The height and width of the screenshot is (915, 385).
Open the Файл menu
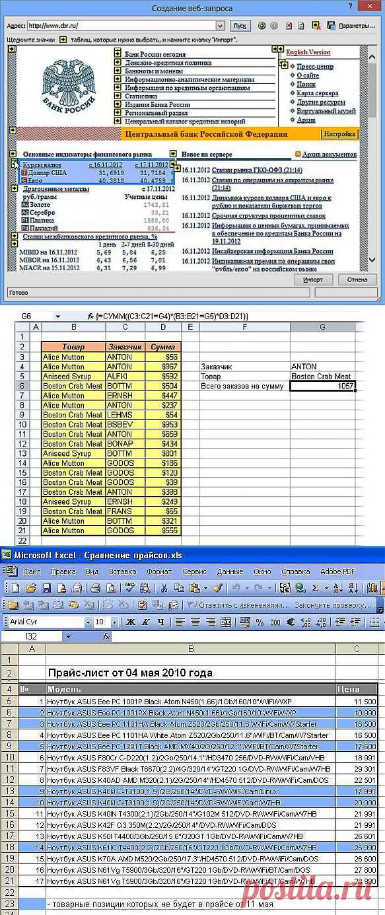coord(32,571)
